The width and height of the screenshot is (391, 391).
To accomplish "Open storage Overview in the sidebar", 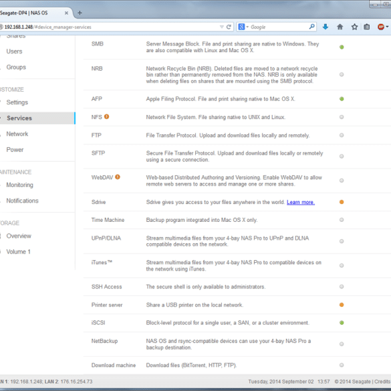I will (x=19, y=236).
